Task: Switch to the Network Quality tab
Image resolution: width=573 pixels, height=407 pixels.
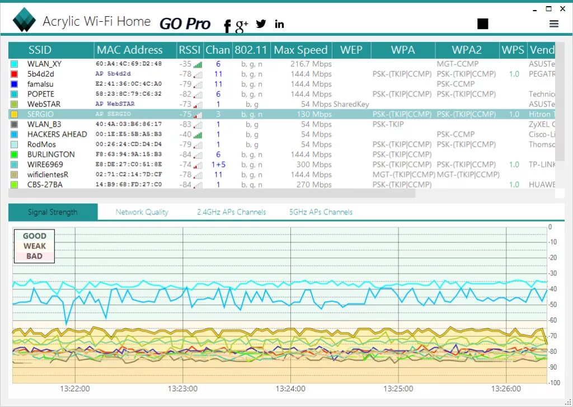Action: tap(142, 212)
